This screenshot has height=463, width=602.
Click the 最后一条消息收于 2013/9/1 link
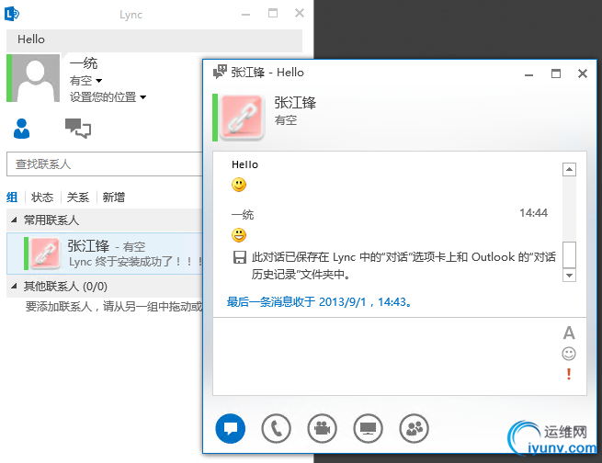point(320,302)
